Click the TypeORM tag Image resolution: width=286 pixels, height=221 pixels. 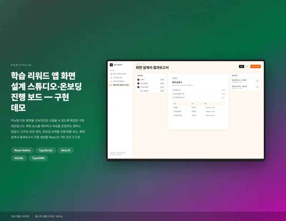pyautogui.click(x=38, y=158)
